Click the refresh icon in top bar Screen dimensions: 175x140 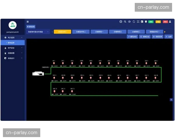[134, 22]
